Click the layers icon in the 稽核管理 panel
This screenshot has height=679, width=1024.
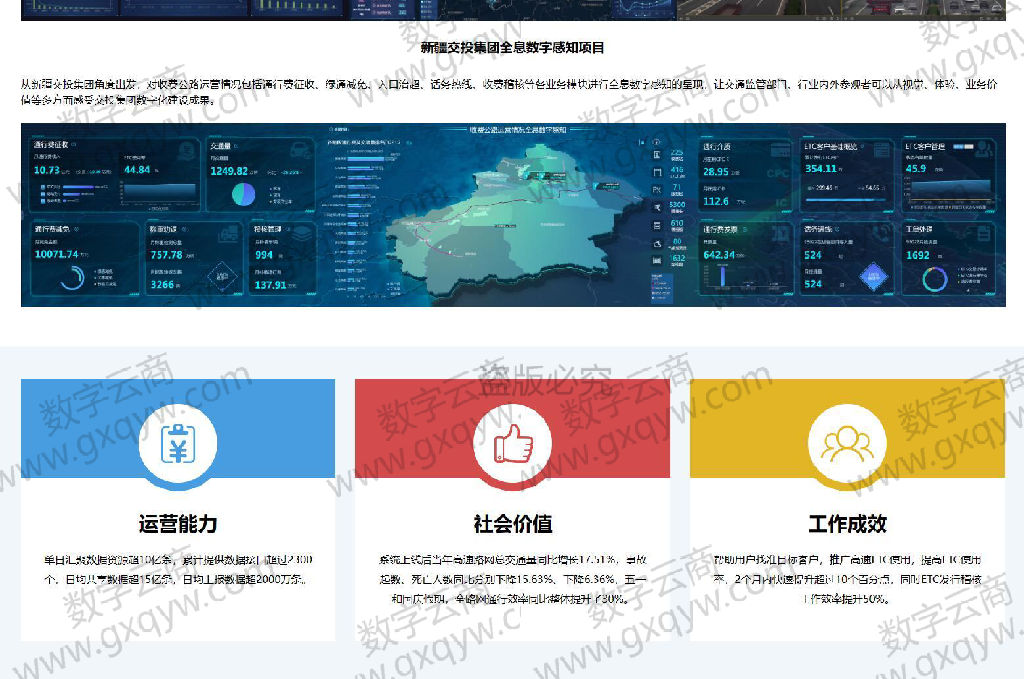click(x=302, y=234)
